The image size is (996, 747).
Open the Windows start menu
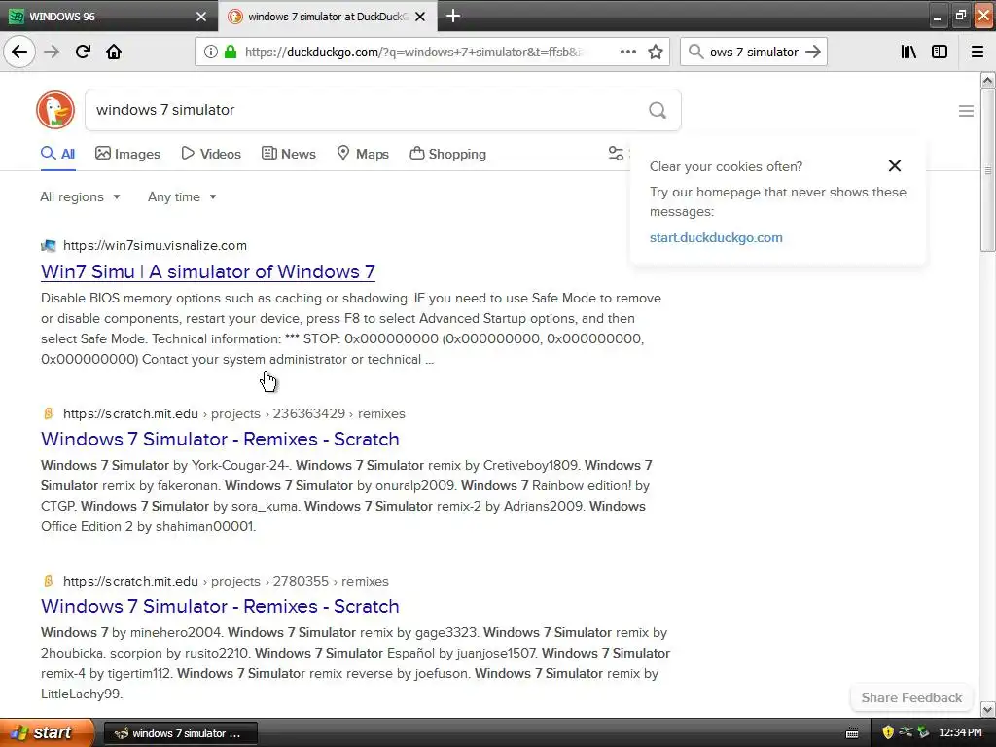pyautogui.click(x=47, y=732)
